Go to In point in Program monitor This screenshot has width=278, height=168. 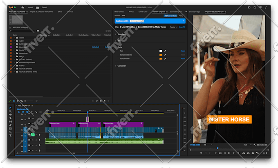[215, 153]
